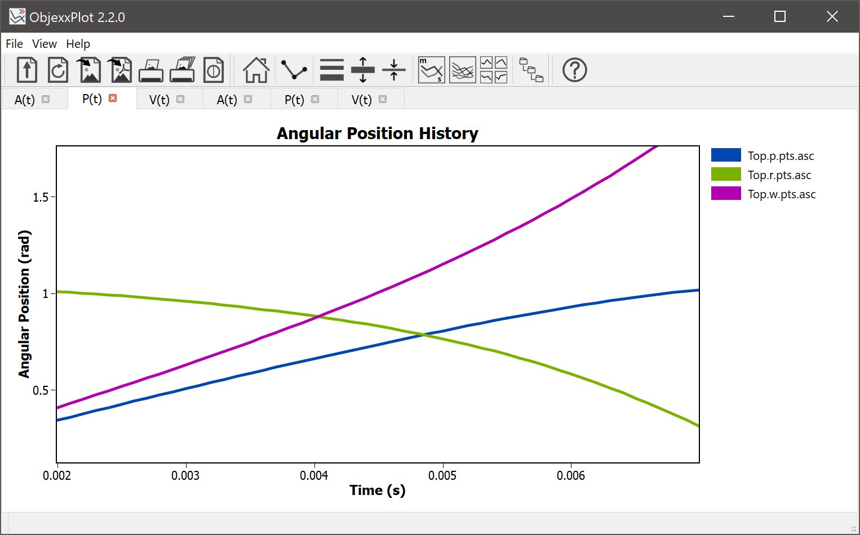Select the Top.w.pts.asc legend entry

[x=781, y=194]
